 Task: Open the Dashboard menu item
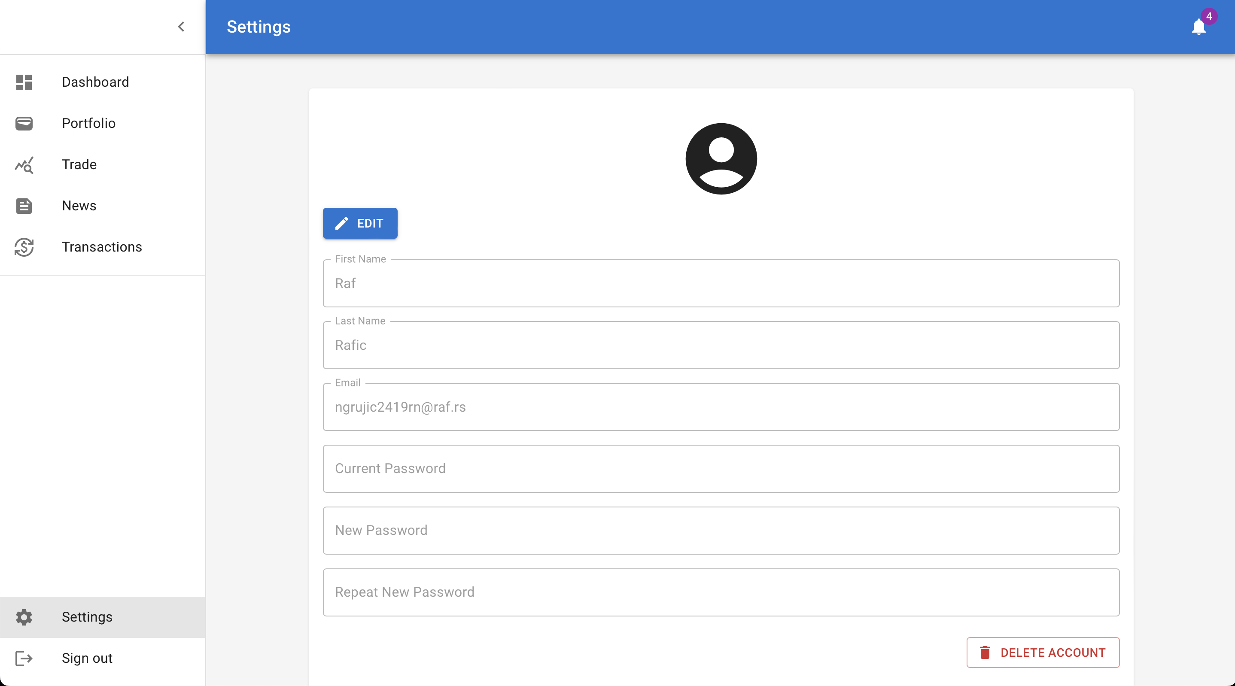pyautogui.click(x=103, y=82)
